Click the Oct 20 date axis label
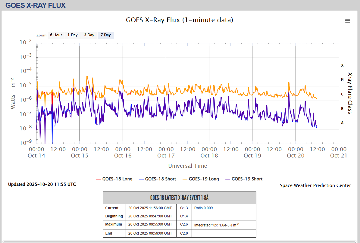Screen dimensions: 360x243 click(296, 155)
